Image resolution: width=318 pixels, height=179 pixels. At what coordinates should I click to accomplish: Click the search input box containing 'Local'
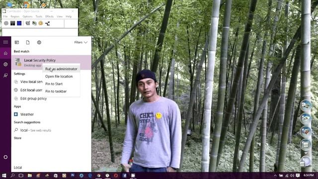tap(51, 168)
